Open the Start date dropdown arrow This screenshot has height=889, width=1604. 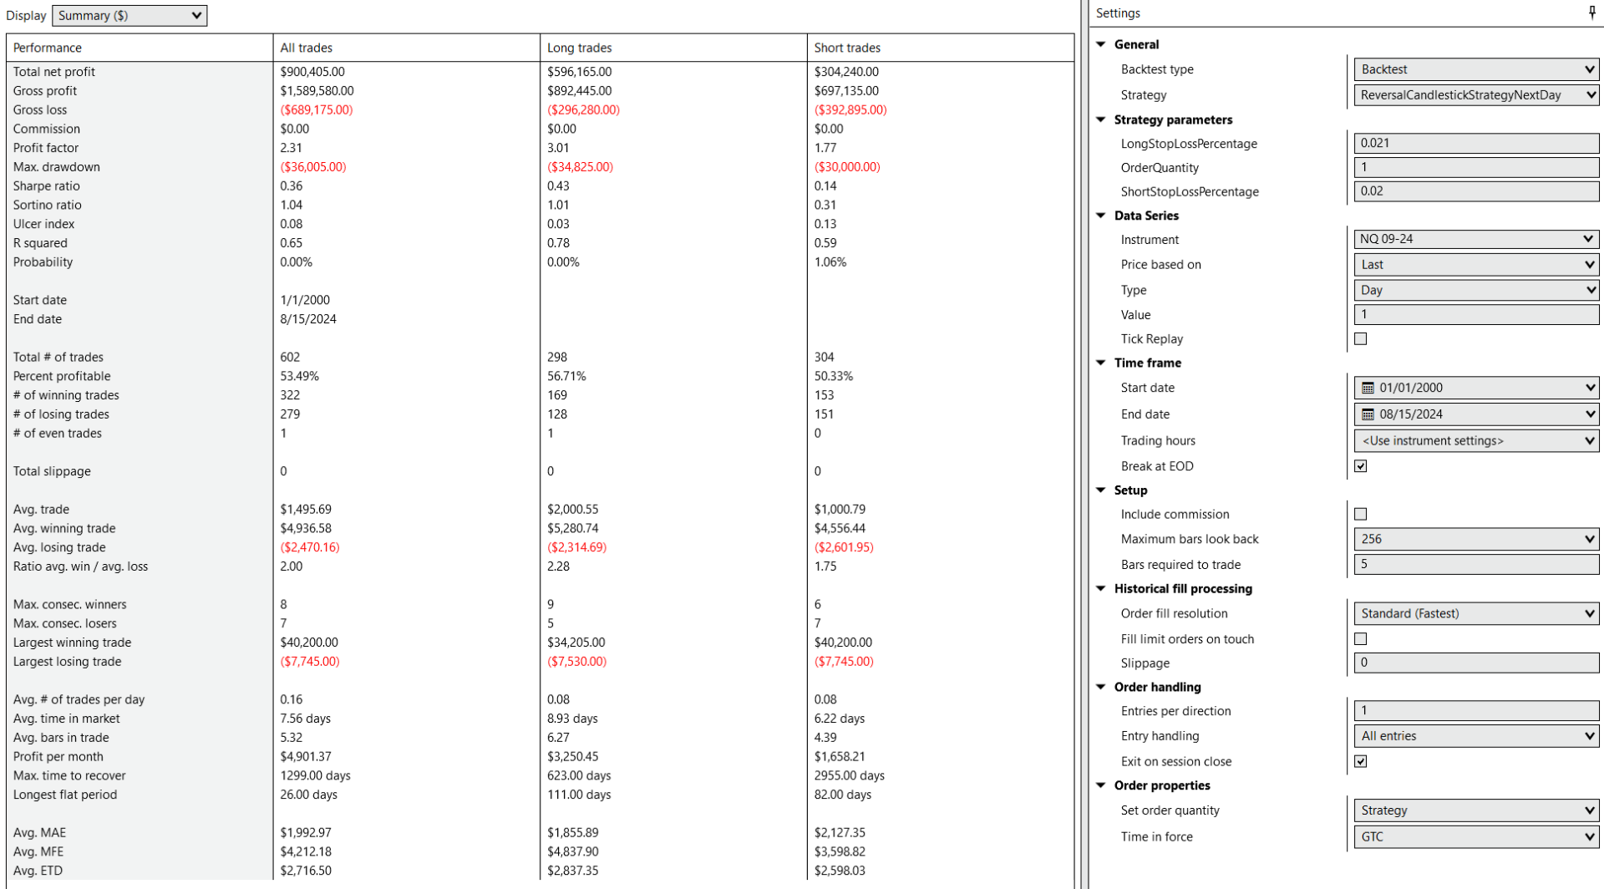coord(1589,388)
